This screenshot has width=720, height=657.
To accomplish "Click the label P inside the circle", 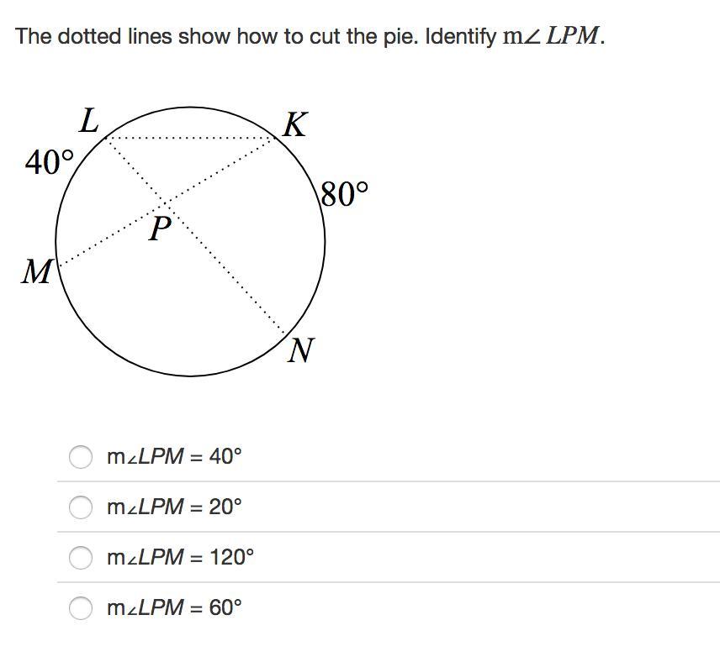I will [158, 229].
